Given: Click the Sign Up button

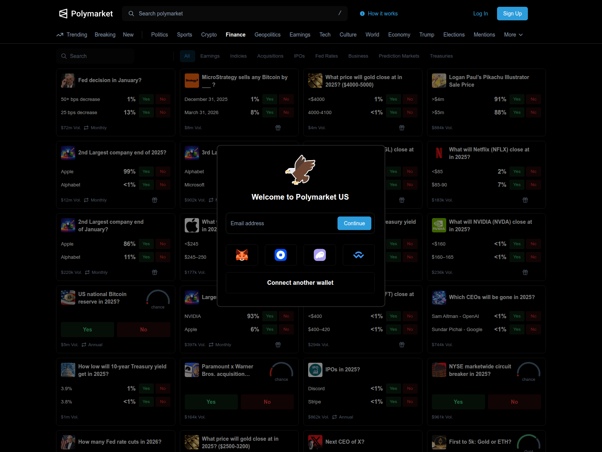Looking at the screenshot, I should point(512,14).
